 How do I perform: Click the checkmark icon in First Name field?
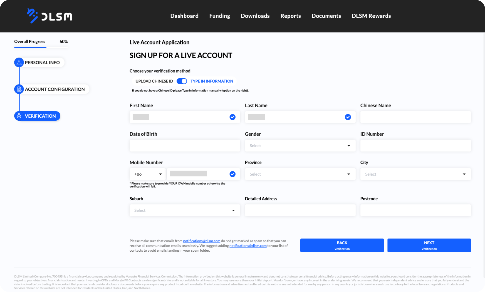232,117
